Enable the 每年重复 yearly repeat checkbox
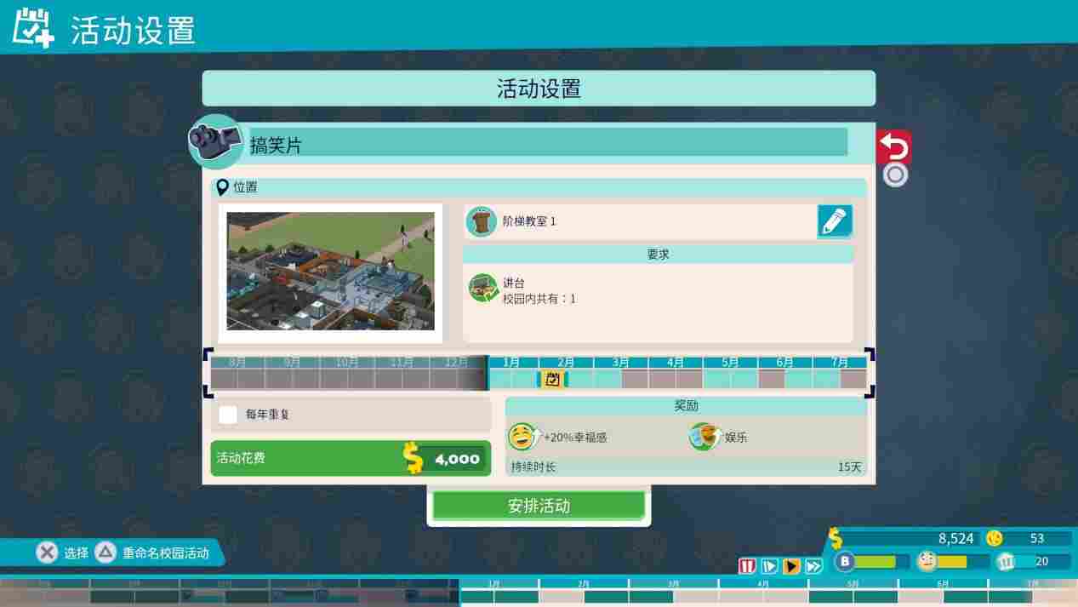The image size is (1078, 607). (227, 415)
